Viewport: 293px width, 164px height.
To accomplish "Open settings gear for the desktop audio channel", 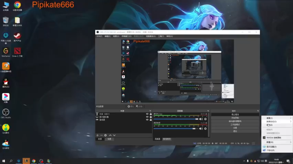I will click(205, 129).
